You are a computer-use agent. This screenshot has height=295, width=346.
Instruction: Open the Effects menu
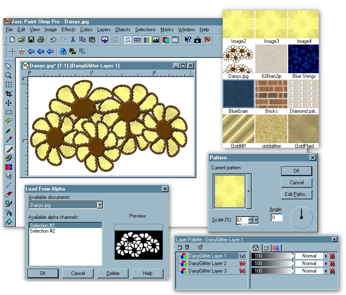tap(68, 30)
